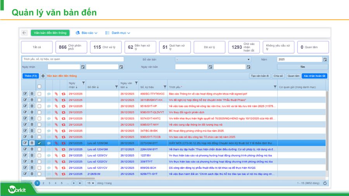The height and width of the screenshot is (196, 349).
Task: Open comment bubble on row 9518/SYT-VP
Action: coord(49,106)
